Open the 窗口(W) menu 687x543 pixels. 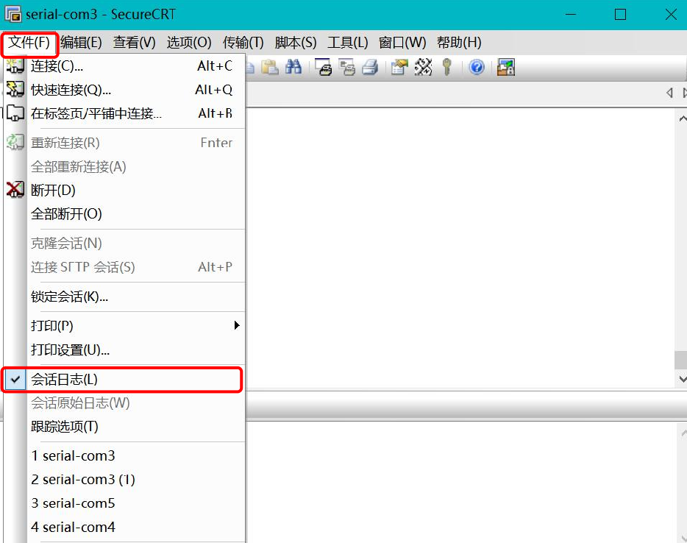[402, 43]
